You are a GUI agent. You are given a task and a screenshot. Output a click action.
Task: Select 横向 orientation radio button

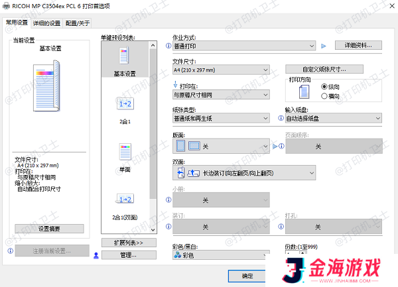point(324,96)
